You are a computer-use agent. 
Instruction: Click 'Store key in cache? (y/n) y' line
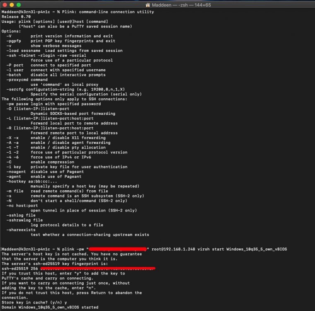pyautogui.click(x=34, y=303)
